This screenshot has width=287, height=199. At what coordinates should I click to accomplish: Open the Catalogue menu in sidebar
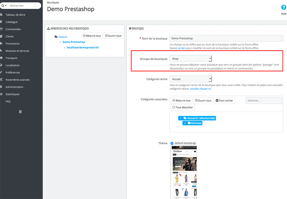pyautogui.click(x=11, y=22)
